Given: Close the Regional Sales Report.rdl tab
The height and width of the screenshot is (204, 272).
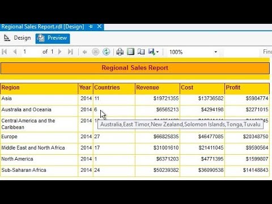Looking at the screenshot, I should click(99, 27).
